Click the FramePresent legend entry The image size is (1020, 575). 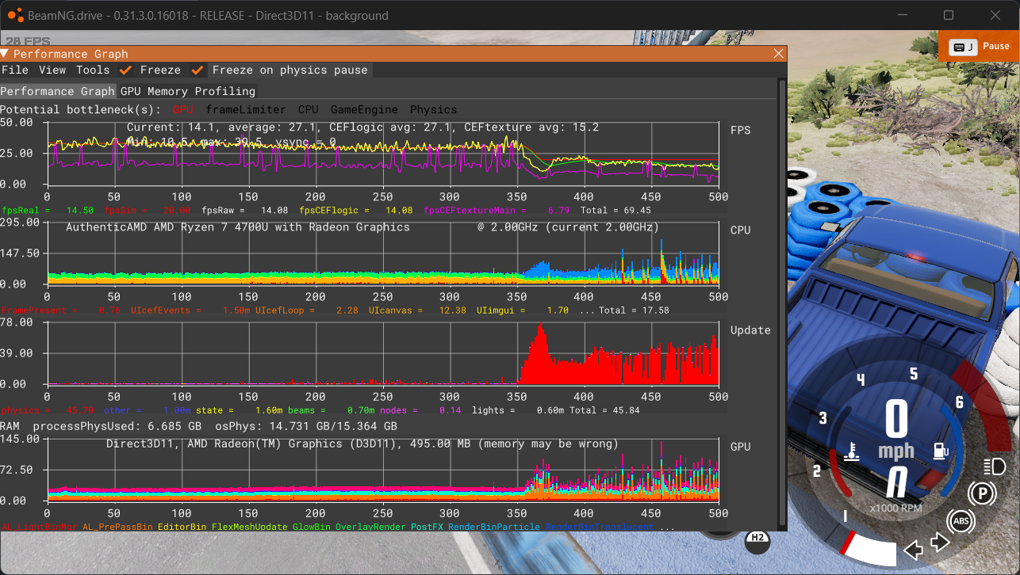[x=61, y=310]
